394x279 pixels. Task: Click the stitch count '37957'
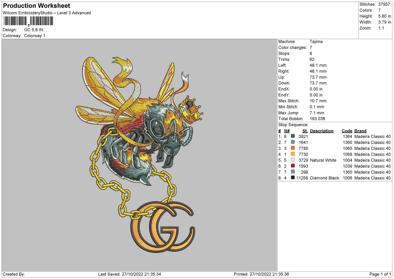(x=384, y=4)
